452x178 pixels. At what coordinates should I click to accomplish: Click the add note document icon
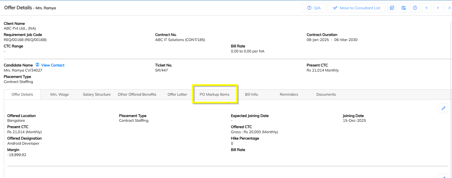404,8
